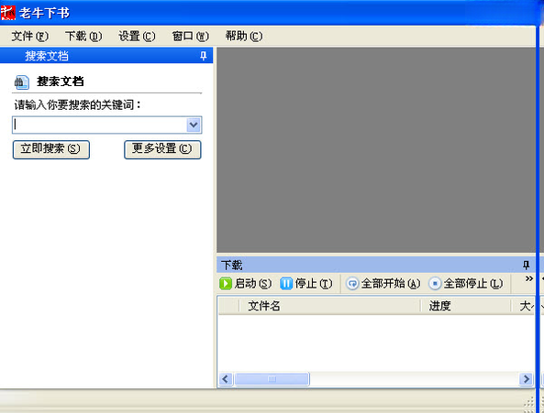Open the 设置(C) menu
Screen dimensions: 544x413
[137, 36]
